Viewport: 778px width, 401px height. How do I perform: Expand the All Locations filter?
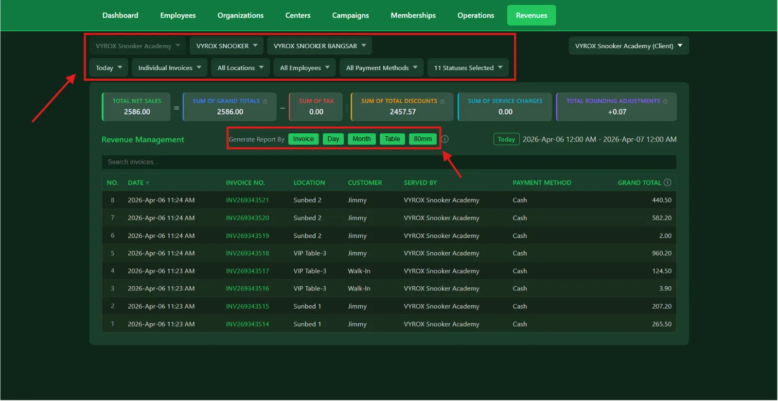click(x=241, y=68)
